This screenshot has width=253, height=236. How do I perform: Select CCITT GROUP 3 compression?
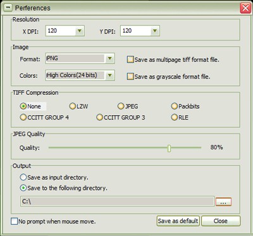(99, 118)
